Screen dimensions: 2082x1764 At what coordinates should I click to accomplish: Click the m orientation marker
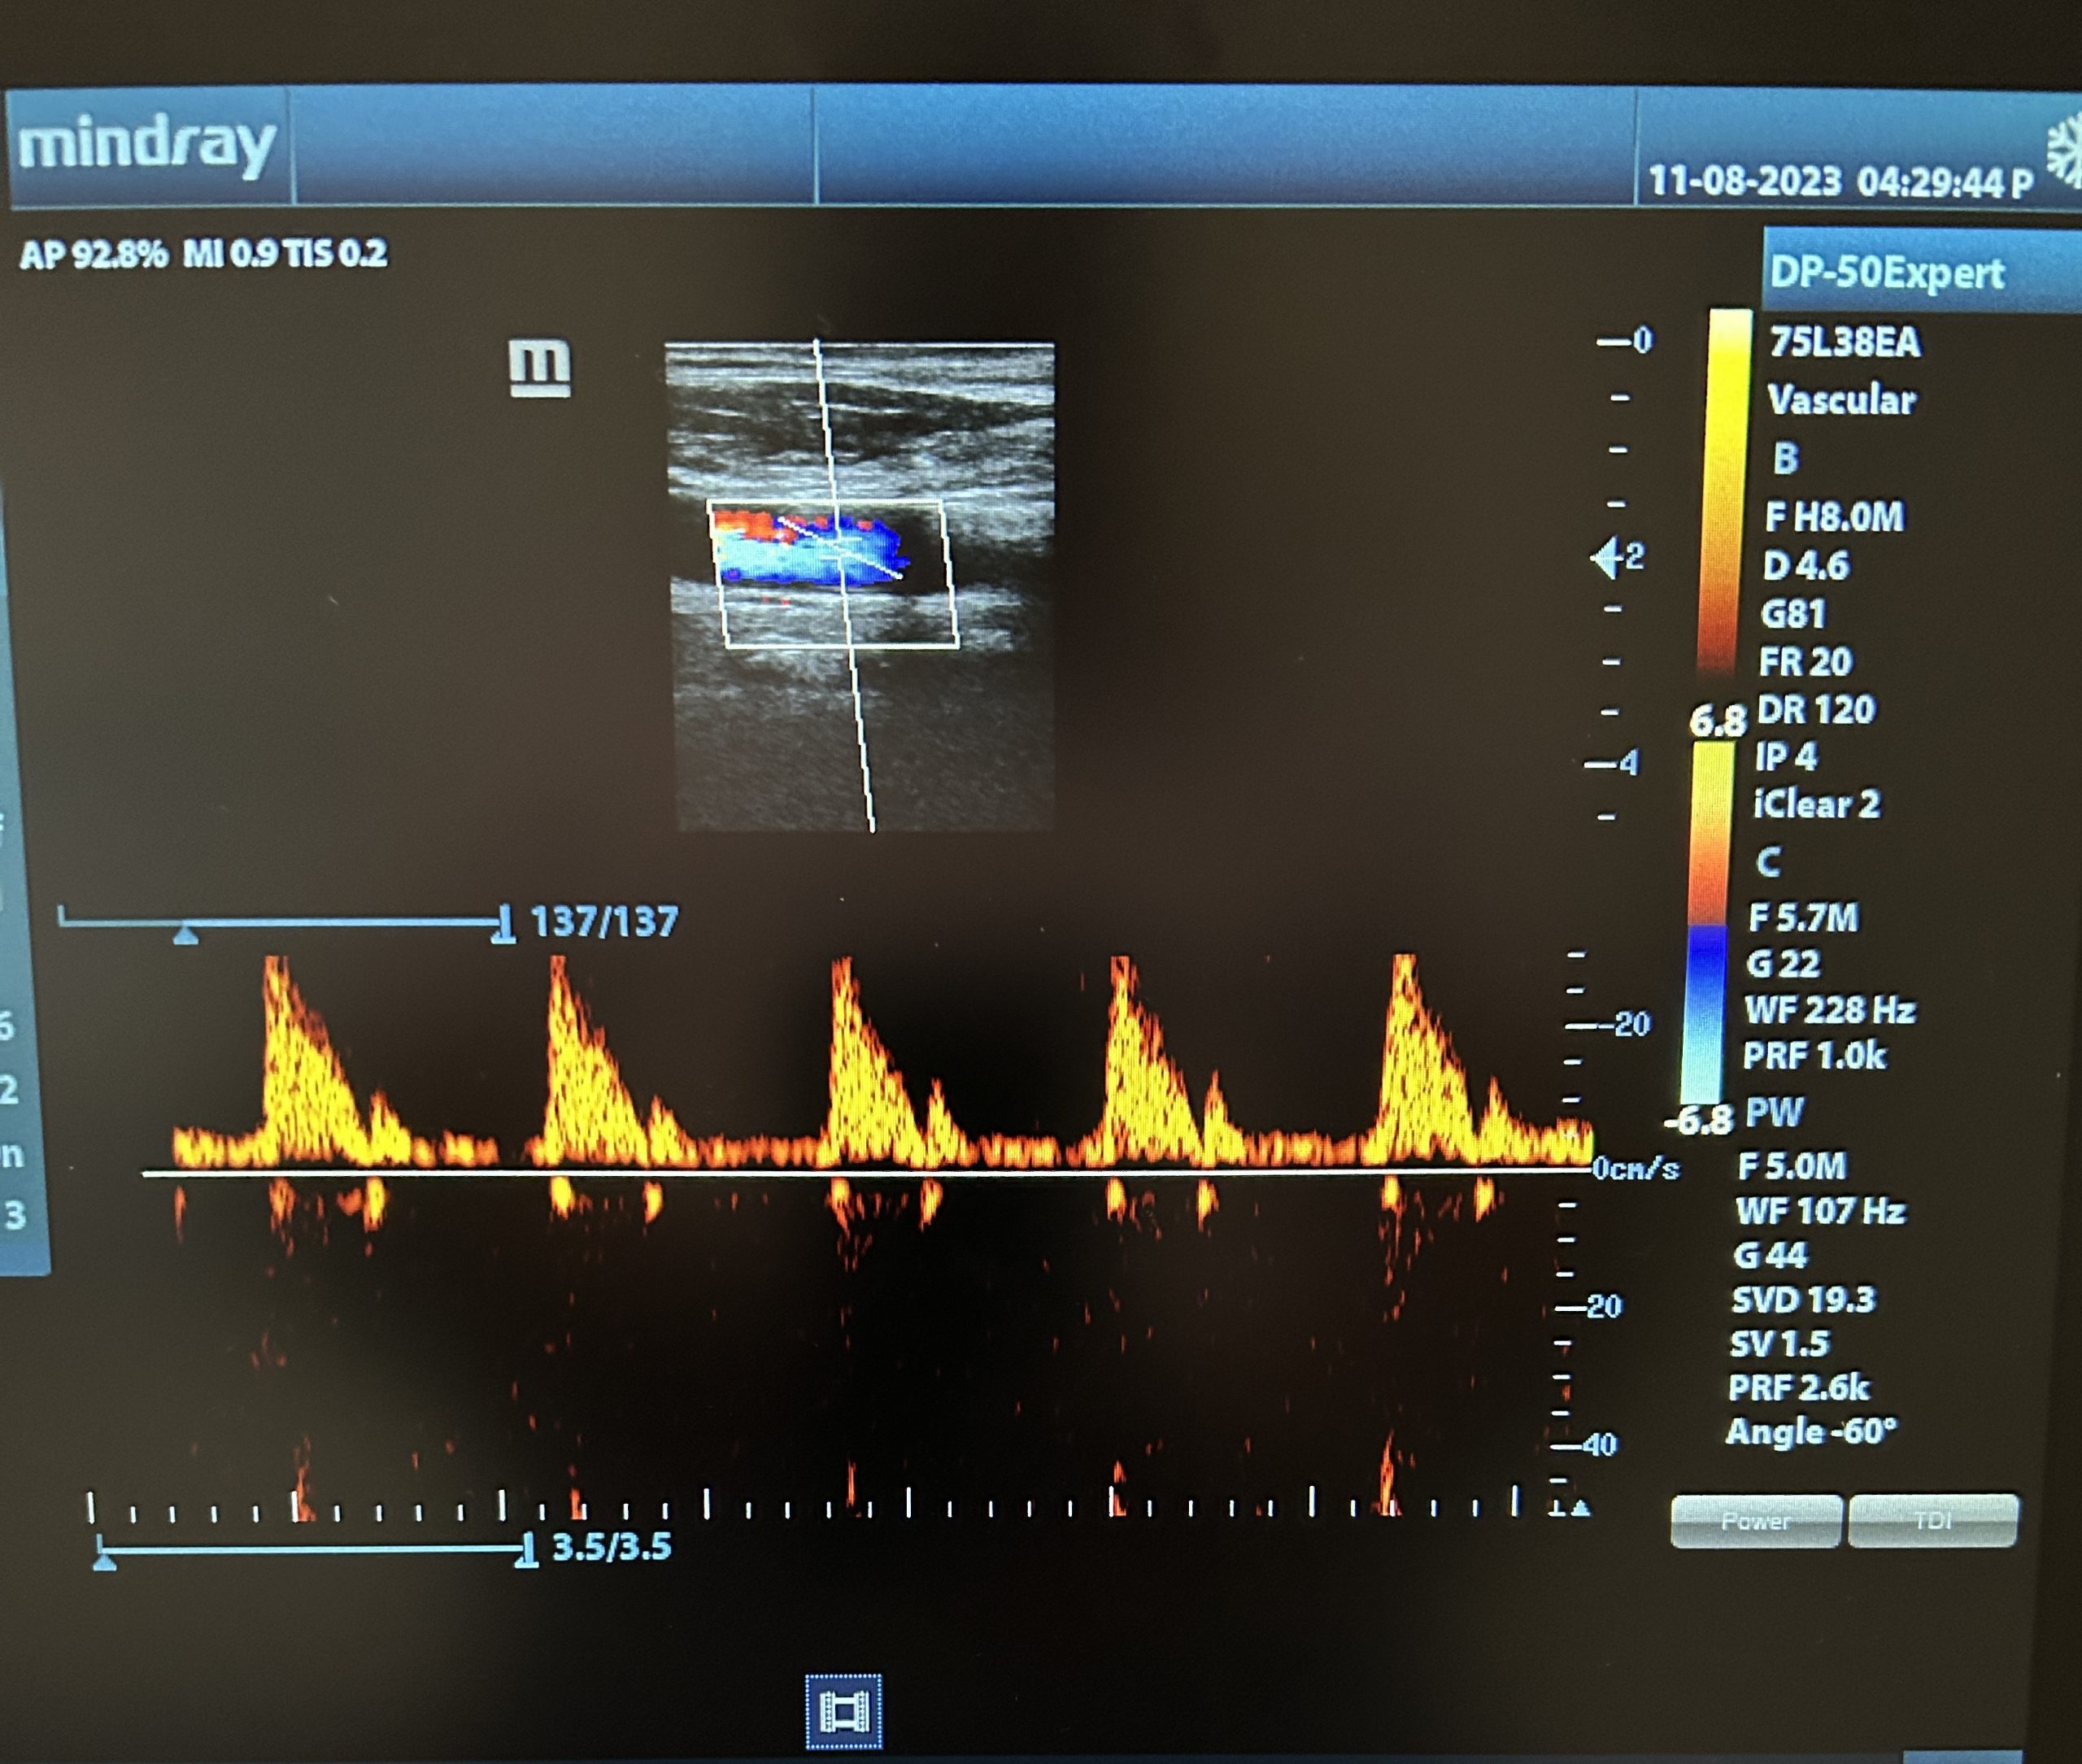[x=540, y=367]
